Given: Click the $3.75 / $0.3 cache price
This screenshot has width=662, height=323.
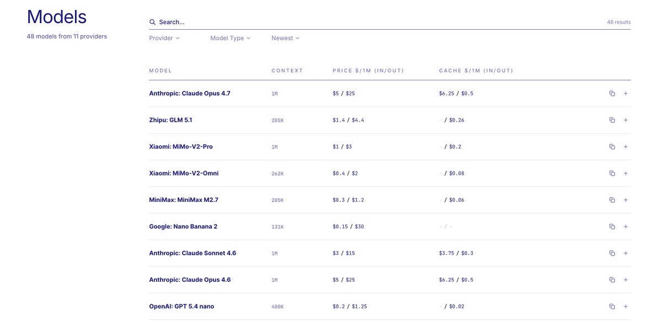Looking at the screenshot, I should point(456,253).
